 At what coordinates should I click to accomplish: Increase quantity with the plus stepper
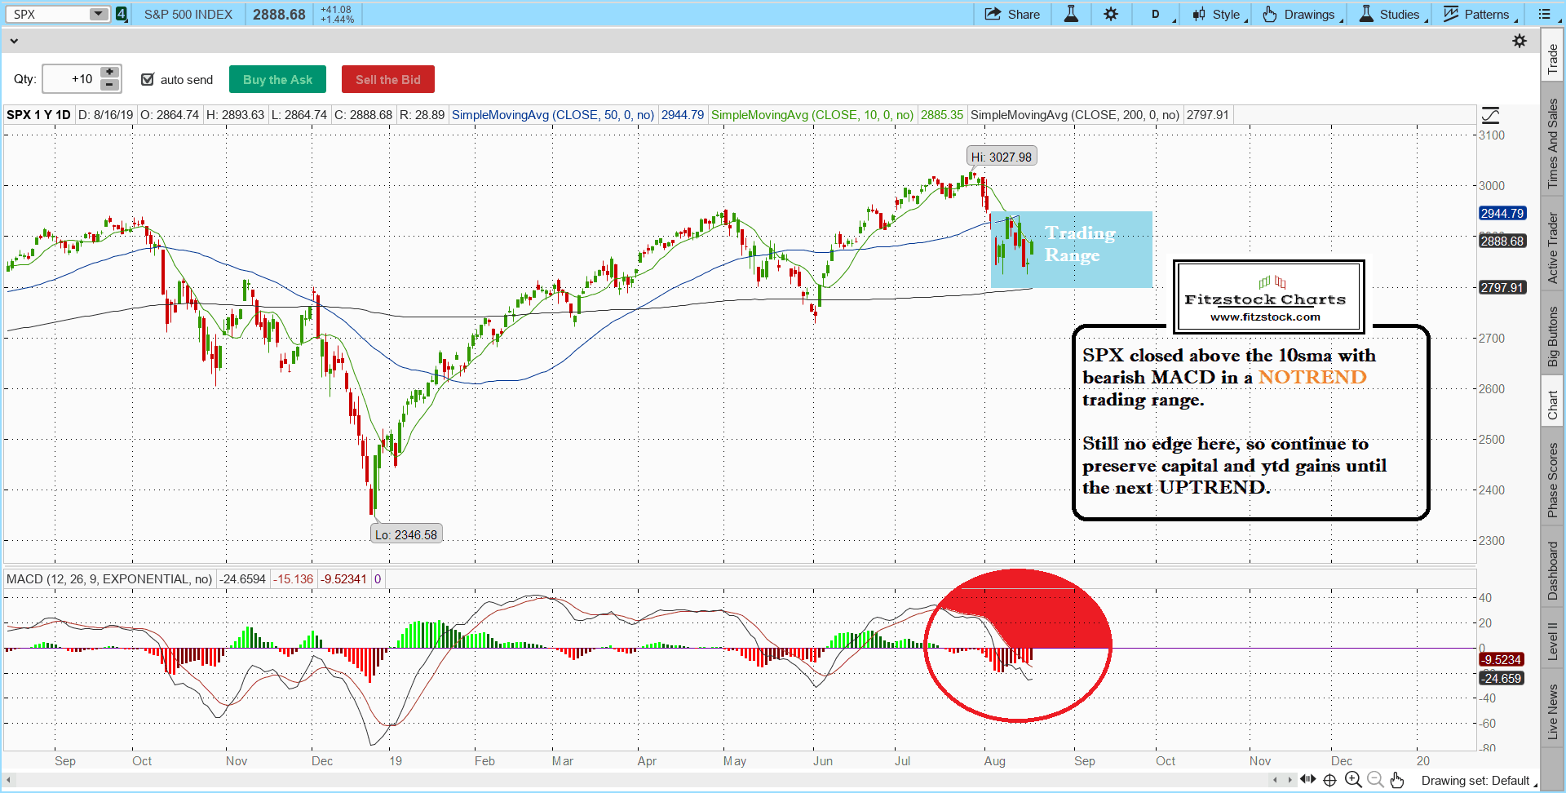coord(109,73)
